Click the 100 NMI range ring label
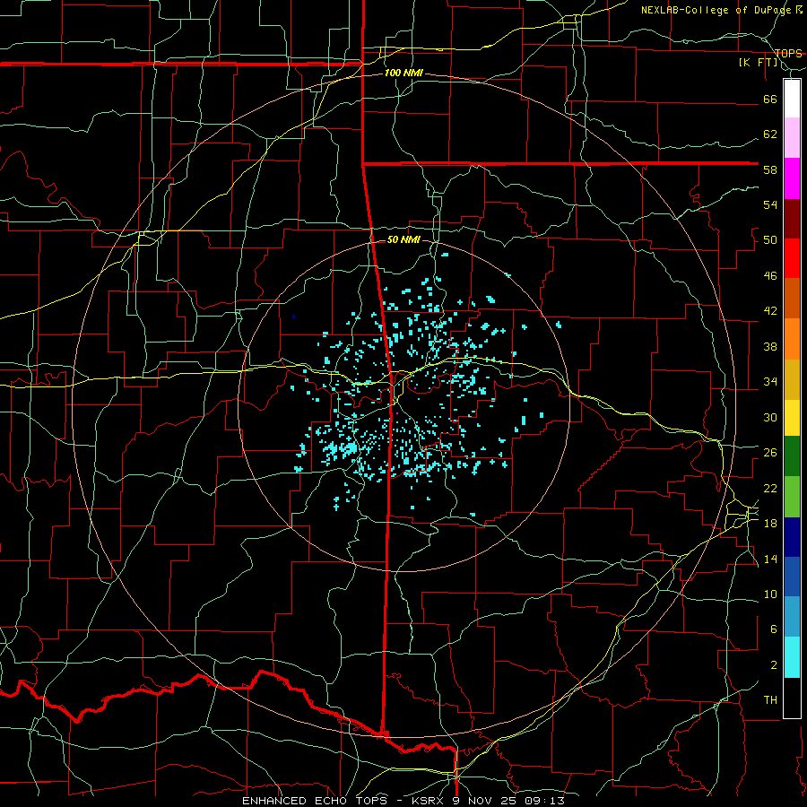Screen dimensions: 807x807 (x=403, y=74)
